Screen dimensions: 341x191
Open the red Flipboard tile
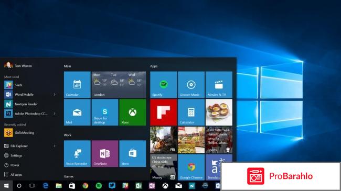tap(164, 112)
